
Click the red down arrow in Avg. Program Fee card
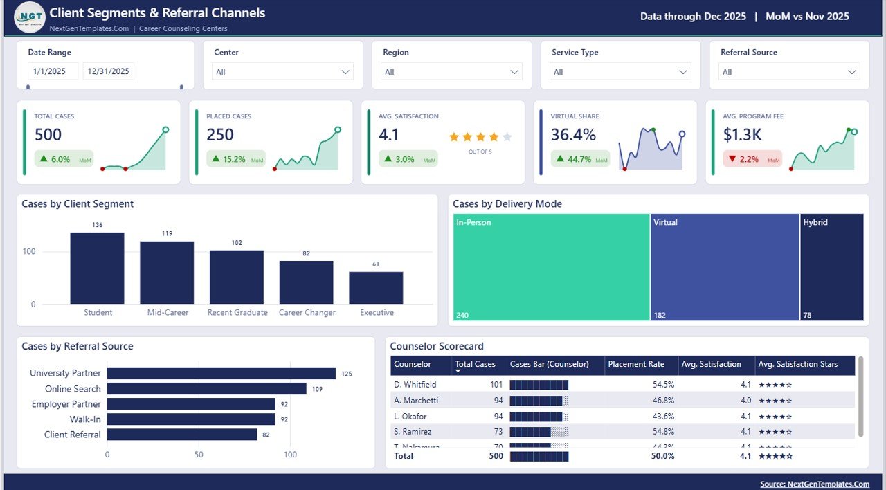tap(732, 159)
